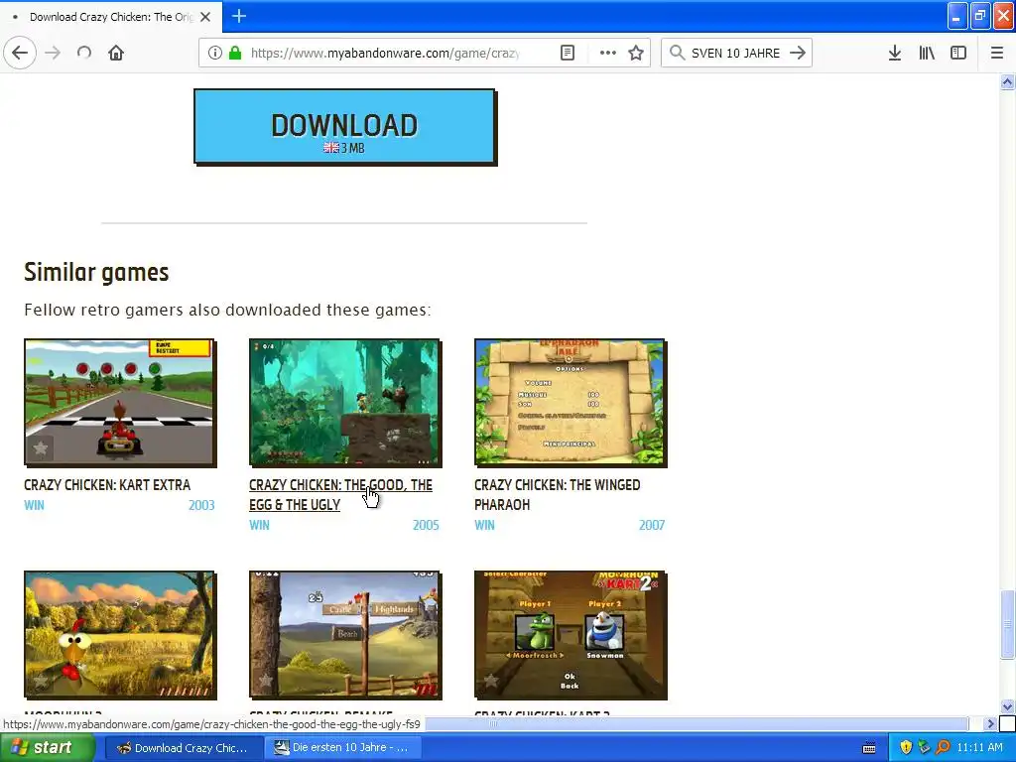Open the Firefox hamburger menu
The height and width of the screenshot is (762, 1016).
[x=996, y=54]
